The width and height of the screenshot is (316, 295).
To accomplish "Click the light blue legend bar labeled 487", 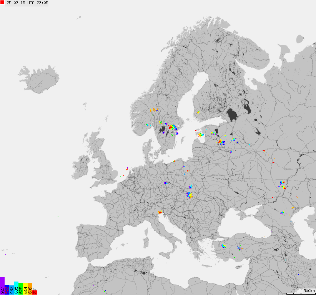I will [12, 290].
